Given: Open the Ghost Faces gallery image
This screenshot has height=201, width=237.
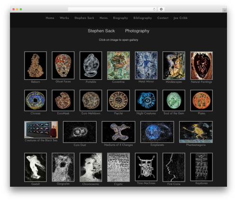Looking at the screenshot, I should (x=63, y=65).
